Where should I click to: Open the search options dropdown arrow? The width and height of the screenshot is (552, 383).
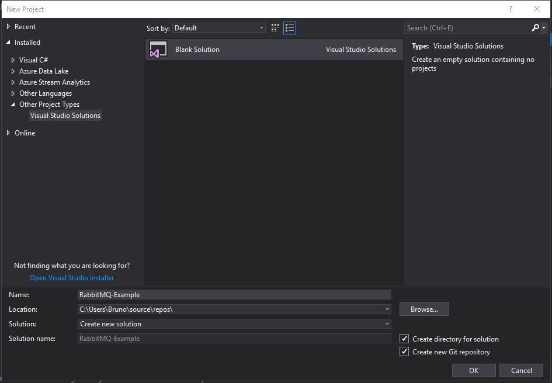click(x=544, y=28)
